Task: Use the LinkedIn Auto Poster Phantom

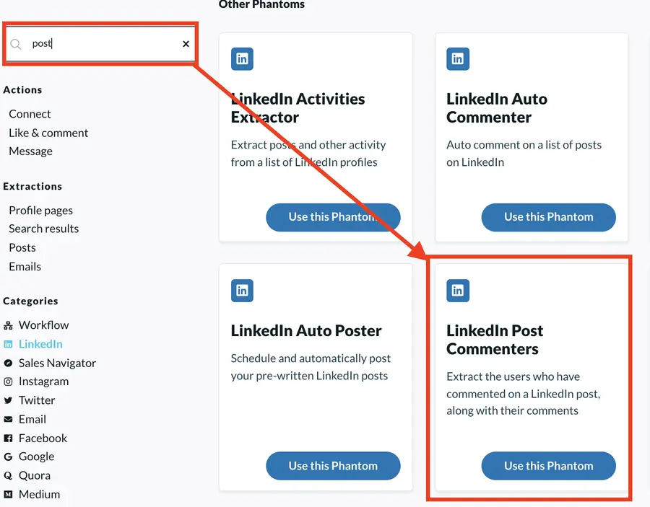Action: (x=333, y=466)
